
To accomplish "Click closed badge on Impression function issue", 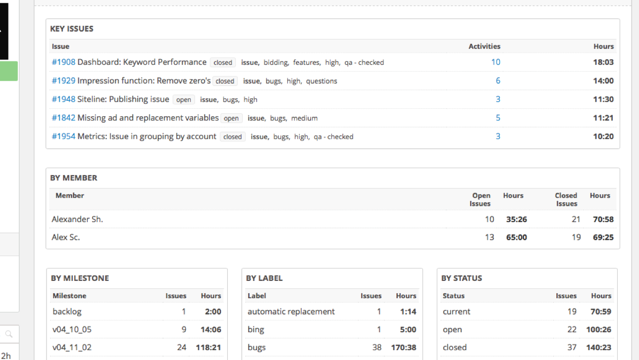I will (225, 81).
